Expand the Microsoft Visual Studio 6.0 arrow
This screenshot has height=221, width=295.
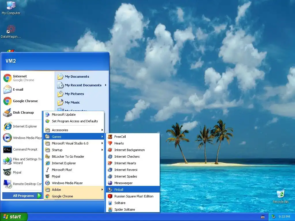point(102,143)
